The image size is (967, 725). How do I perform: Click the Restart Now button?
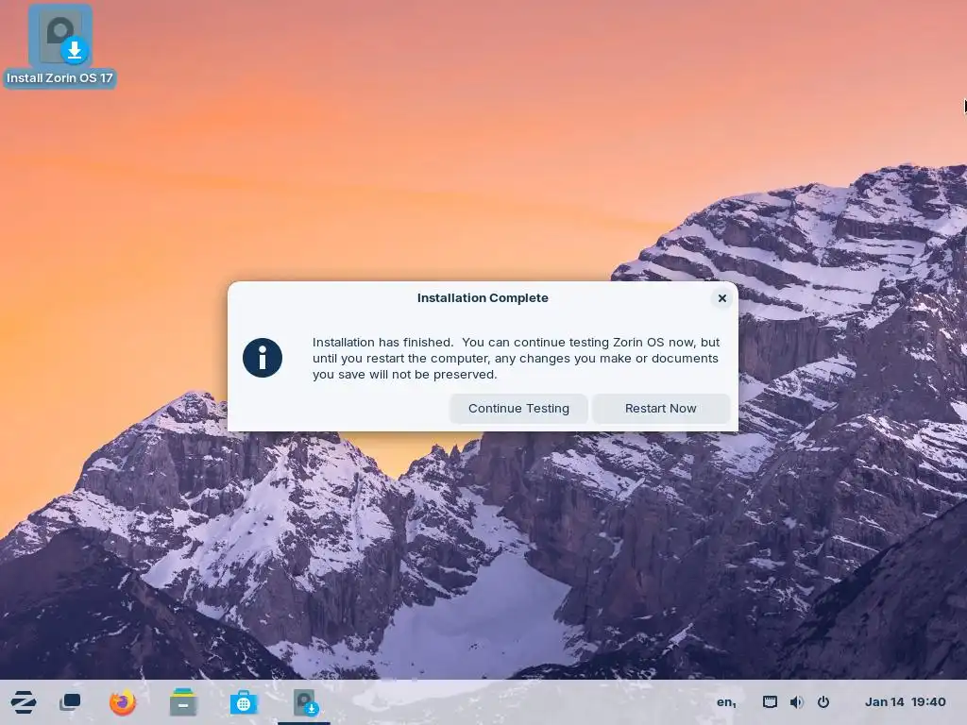click(x=660, y=408)
